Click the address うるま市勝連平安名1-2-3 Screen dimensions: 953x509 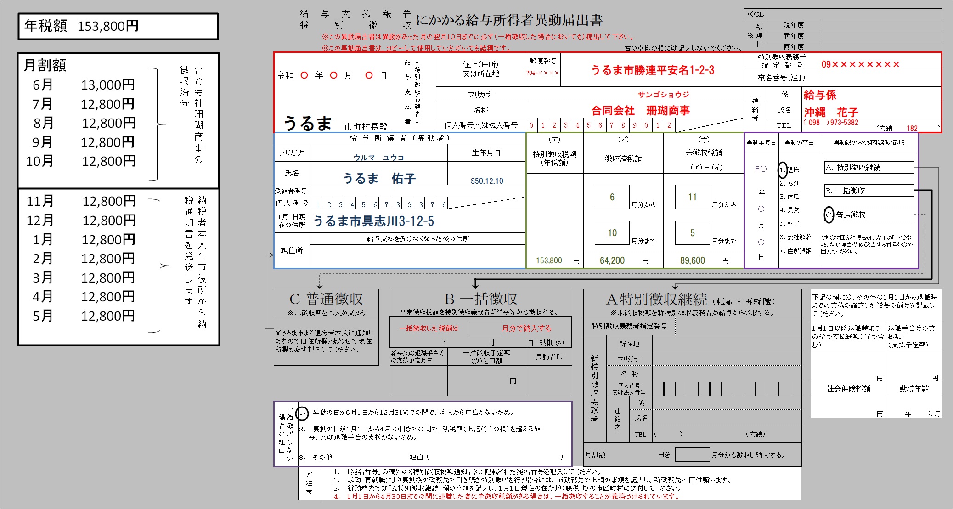pos(652,70)
